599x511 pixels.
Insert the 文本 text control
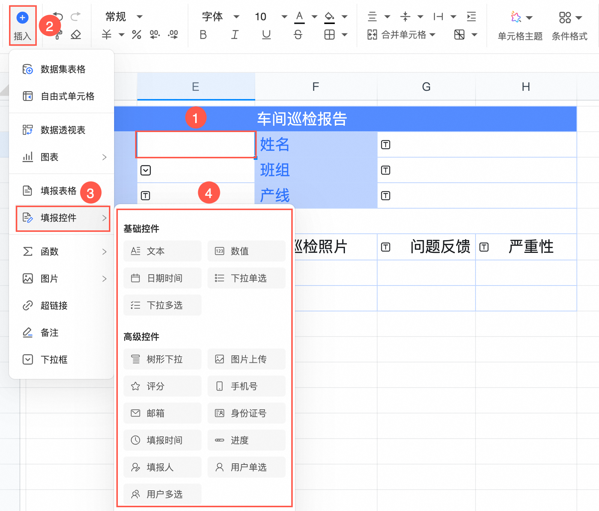(x=163, y=251)
